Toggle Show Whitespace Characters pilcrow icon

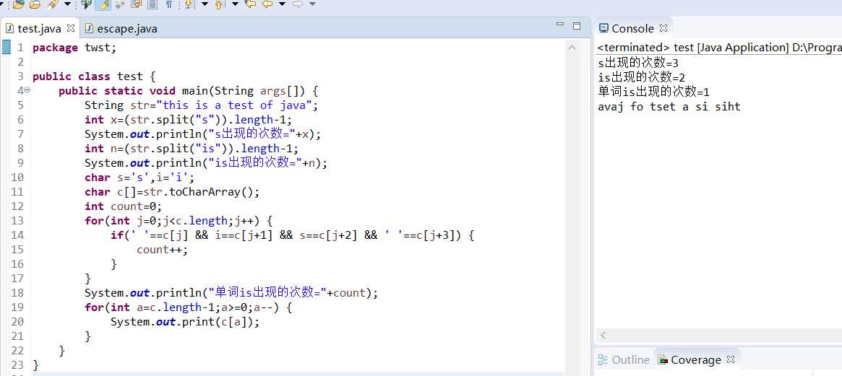point(169,4)
